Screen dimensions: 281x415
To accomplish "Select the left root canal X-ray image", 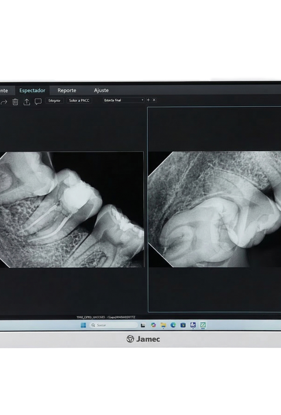I will coord(71,210).
